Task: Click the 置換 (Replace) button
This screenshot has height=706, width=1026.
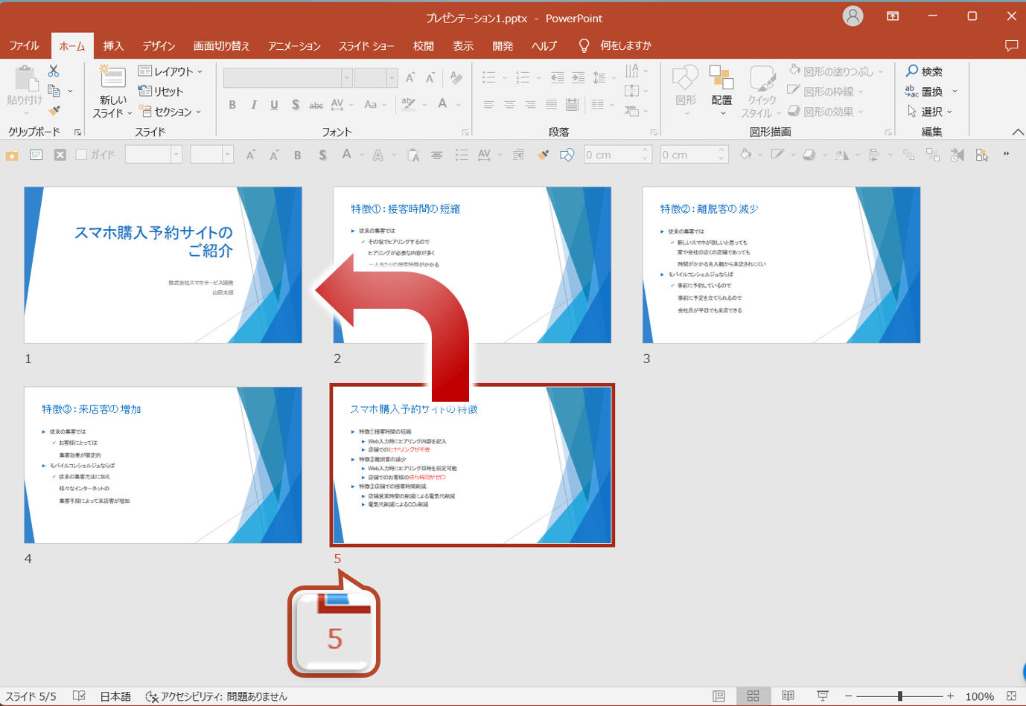Action: pyautogui.click(x=931, y=92)
